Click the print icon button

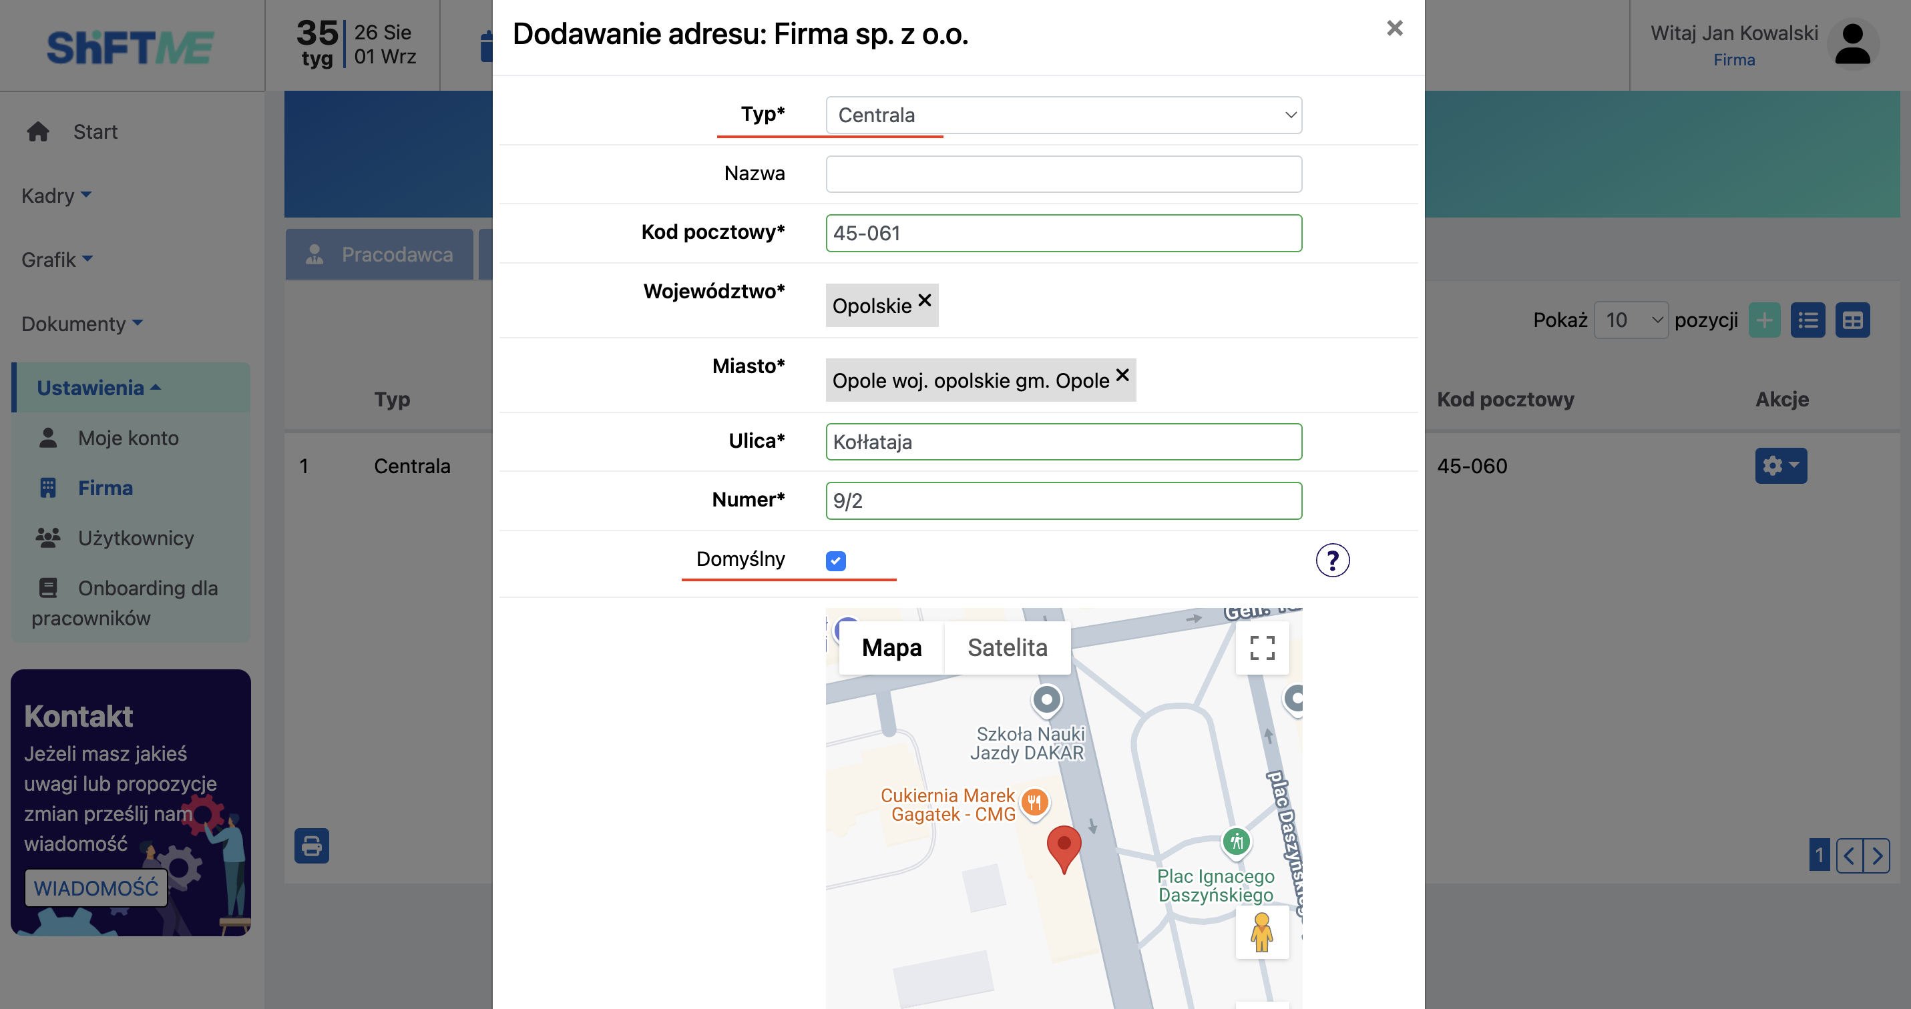[x=312, y=846]
